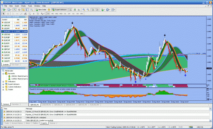Select the Fibonacci retracement tool
213x129 pixels.
coord(30,14)
